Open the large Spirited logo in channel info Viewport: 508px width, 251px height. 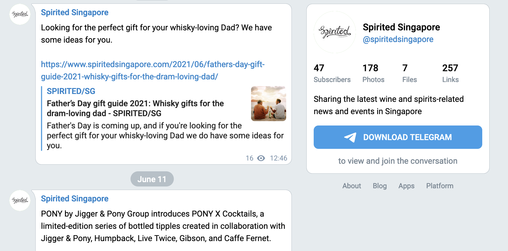coord(335,32)
